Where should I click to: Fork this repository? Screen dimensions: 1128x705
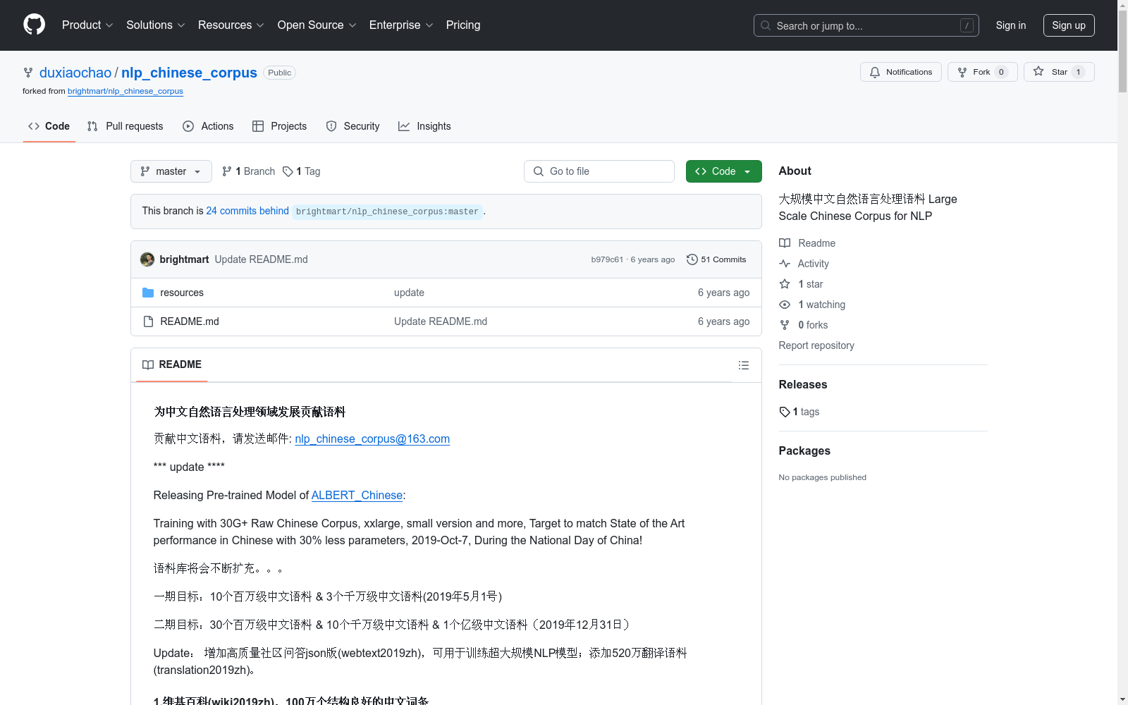pyautogui.click(x=982, y=72)
